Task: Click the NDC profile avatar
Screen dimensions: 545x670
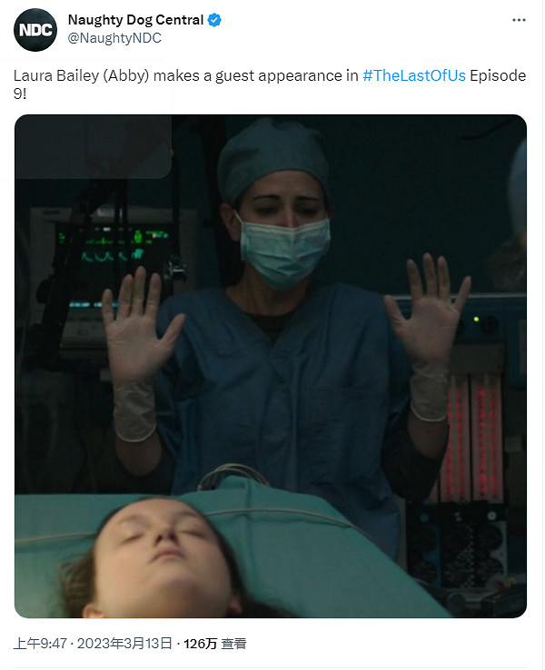Action: (x=35, y=30)
